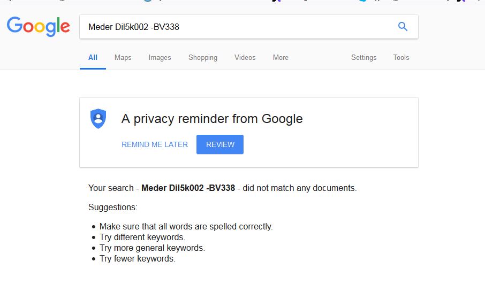
Task: Open the Images results tab
Action: click(x=160, y=57)
